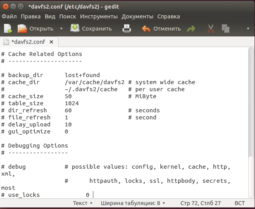Open the Инструменты menu

tap(99, 16)
